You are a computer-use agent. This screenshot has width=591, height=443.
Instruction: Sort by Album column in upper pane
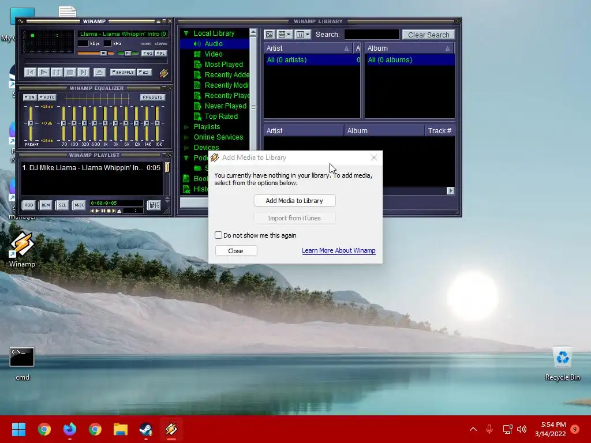coord(409,48)
